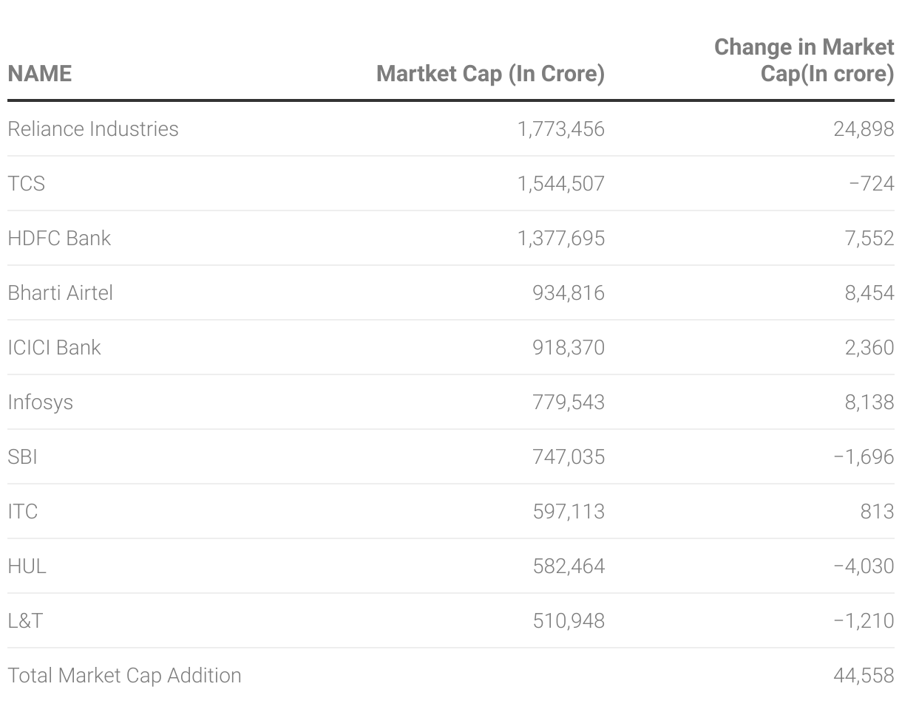Click the L&T row label
The height and width of the screenshot is (709, 902).
[x=26, y=621]
